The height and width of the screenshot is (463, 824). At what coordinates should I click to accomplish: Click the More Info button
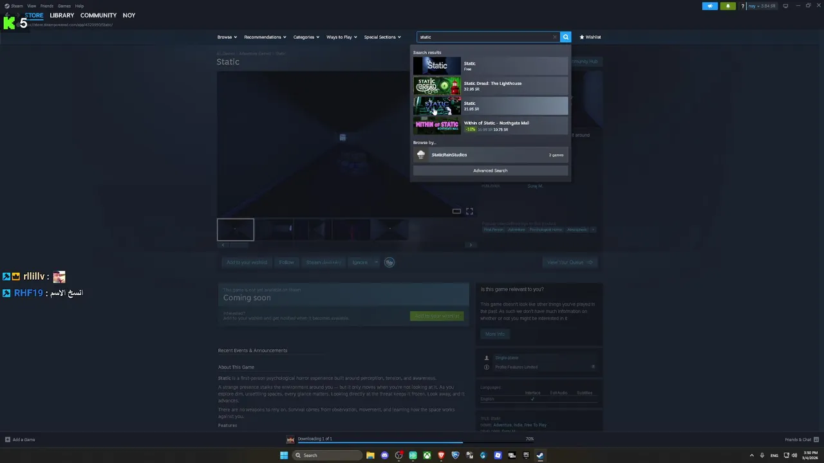coord(495,334)
